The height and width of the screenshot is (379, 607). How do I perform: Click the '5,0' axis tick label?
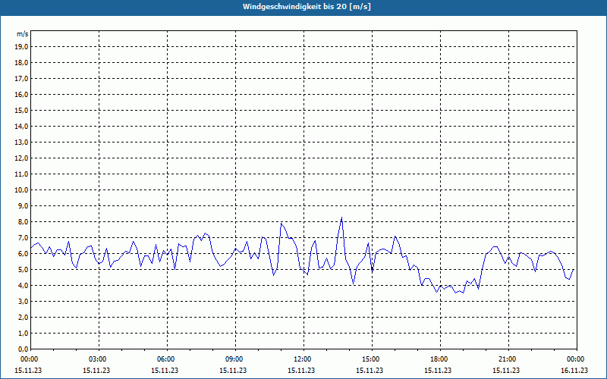(23, 270)
